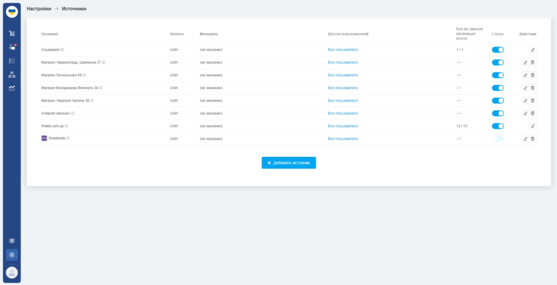Open Все пользователи link for Sweetsofa
The width and height of the screenshot is (557, 285).
coord(343,138)
